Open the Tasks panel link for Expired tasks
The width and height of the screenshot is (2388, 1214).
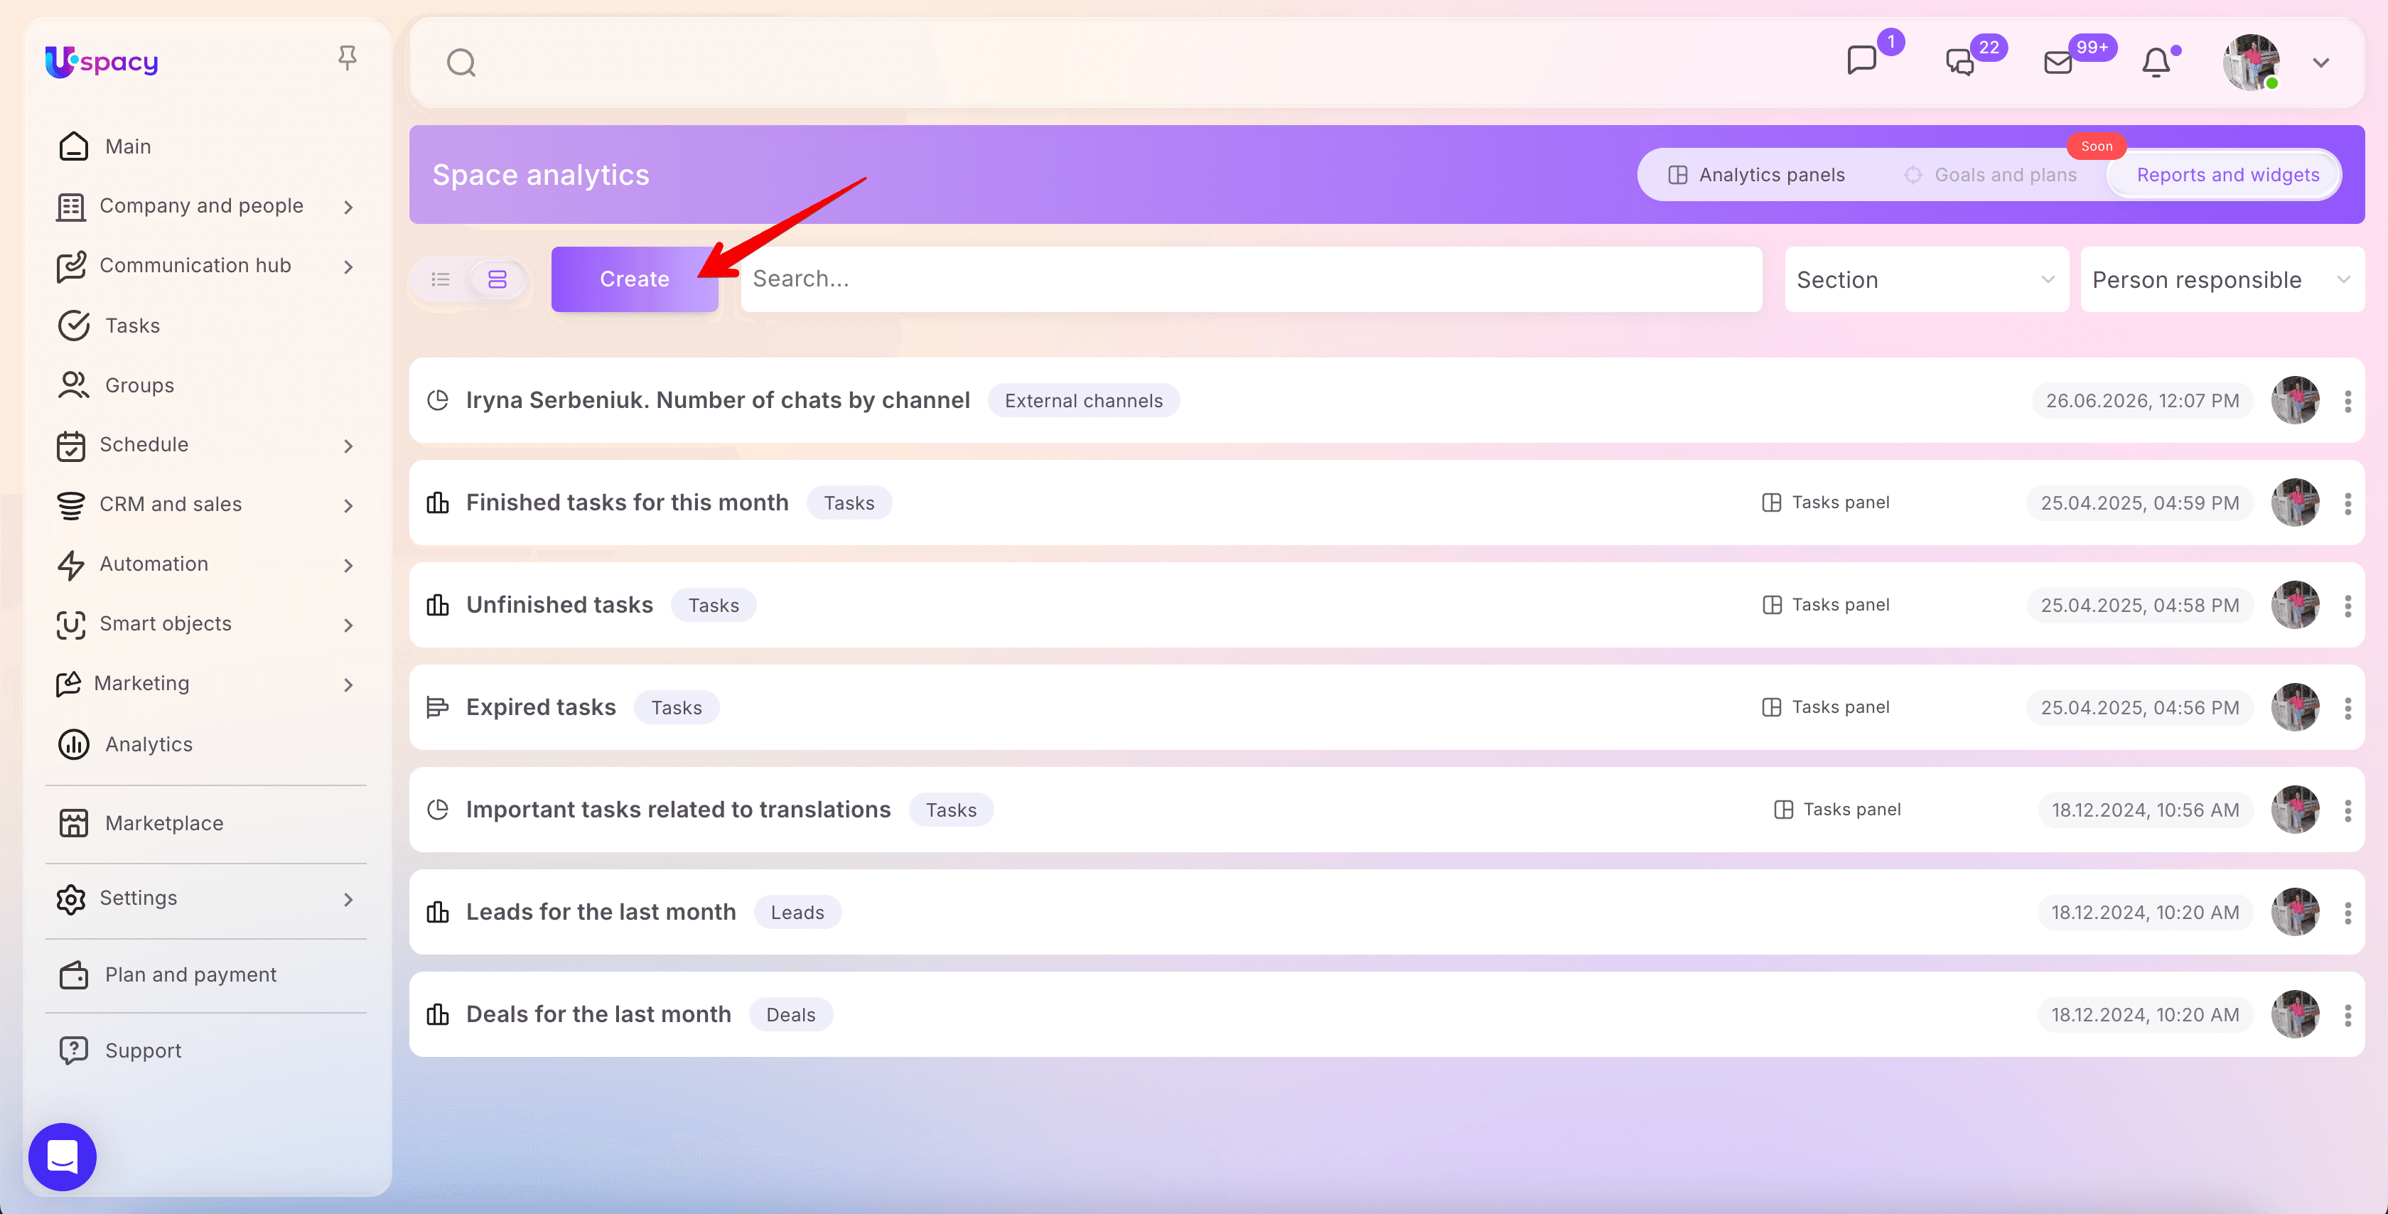(x=1825, y=708)
